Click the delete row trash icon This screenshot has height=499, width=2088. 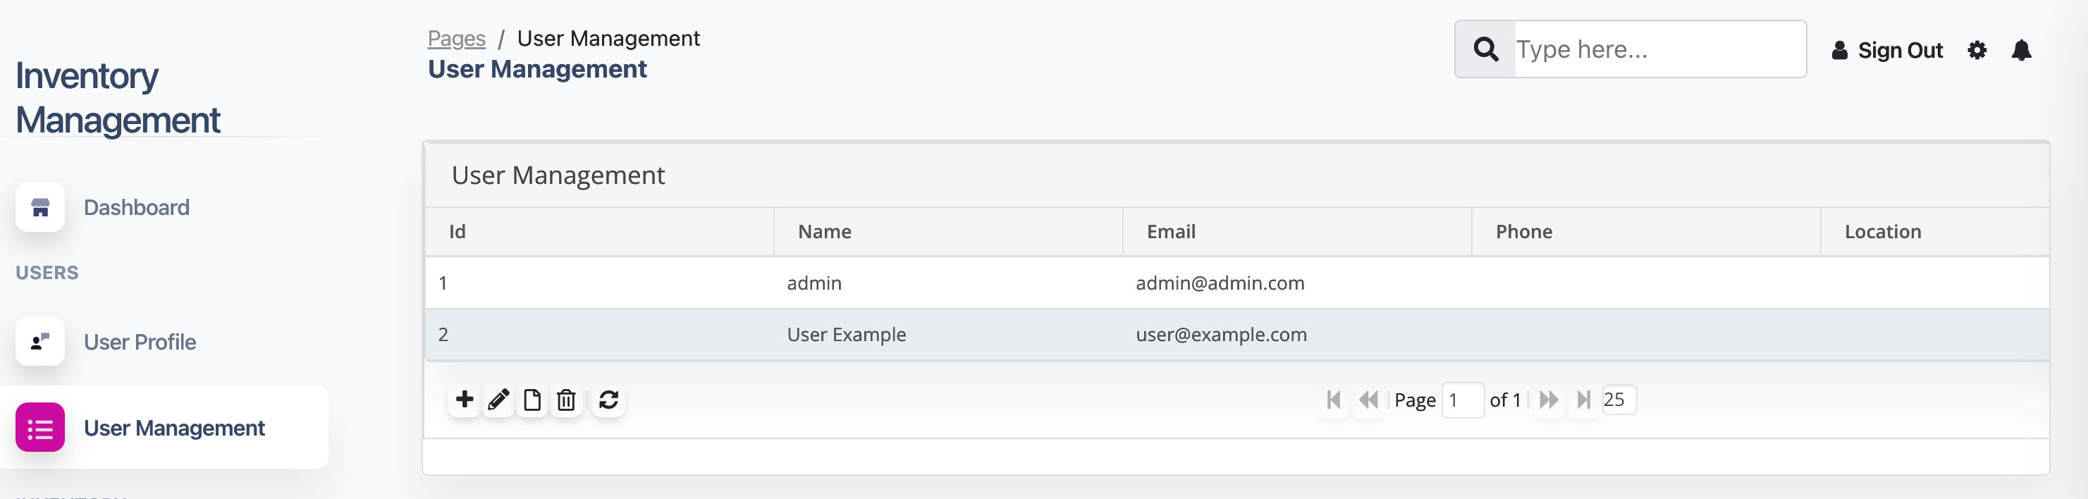coord(567,400)
